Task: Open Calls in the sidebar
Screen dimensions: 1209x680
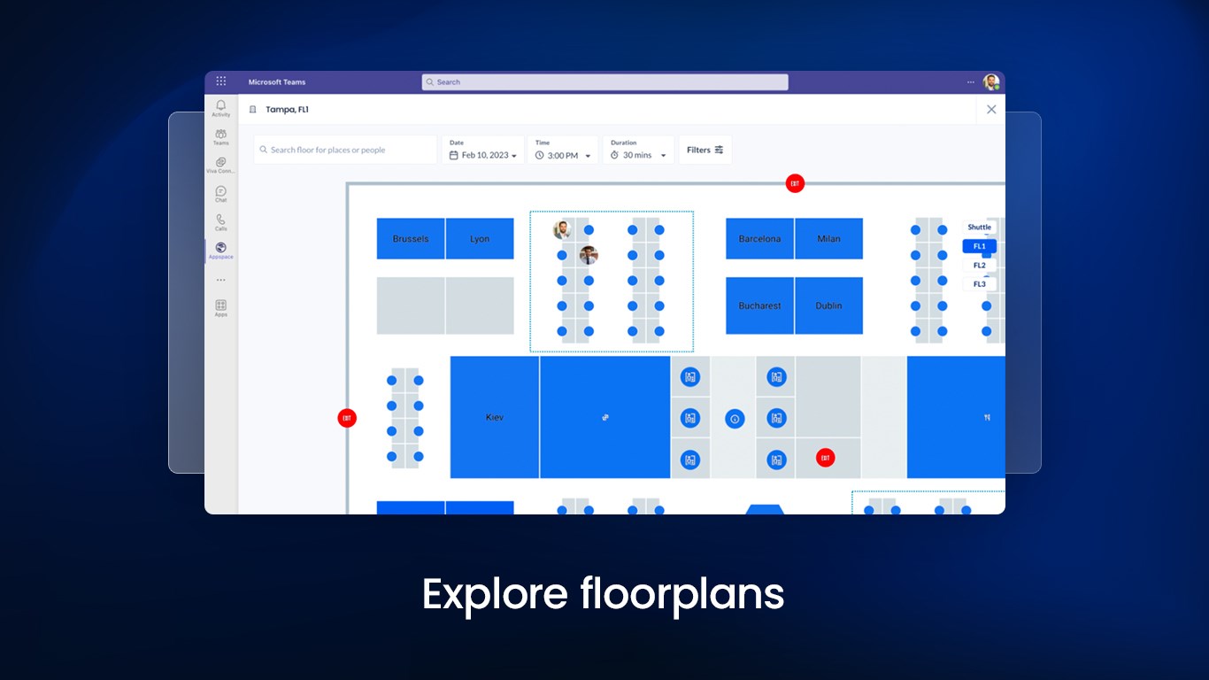Action: (221, 222)
